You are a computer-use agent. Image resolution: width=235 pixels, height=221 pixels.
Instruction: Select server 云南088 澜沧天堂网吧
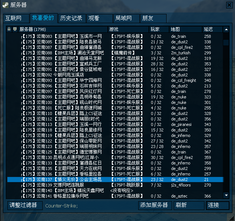coord(115,53)
